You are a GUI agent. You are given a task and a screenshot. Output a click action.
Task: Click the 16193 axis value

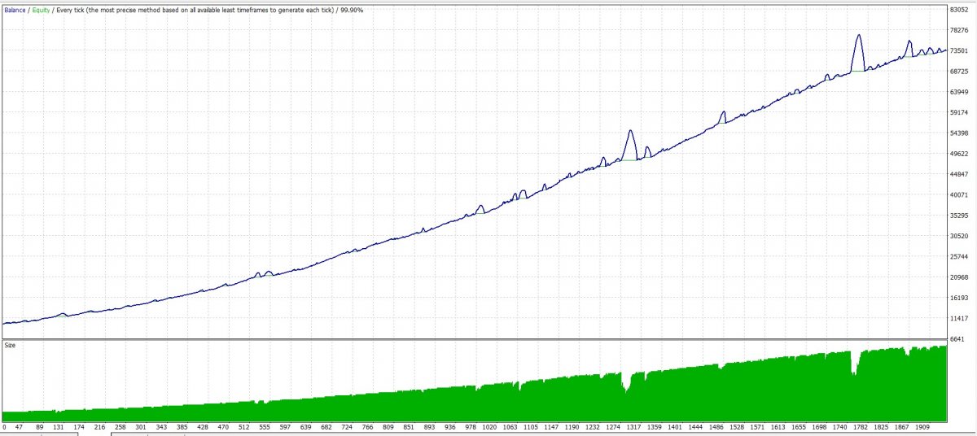(x=957, y=298)
